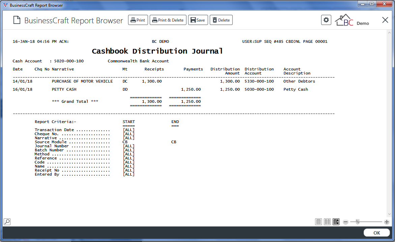Click the scroll down arrow
The image size is (395, 242).
coord(390,214)
